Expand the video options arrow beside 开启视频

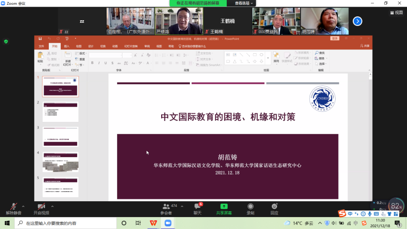coord(52,206)
